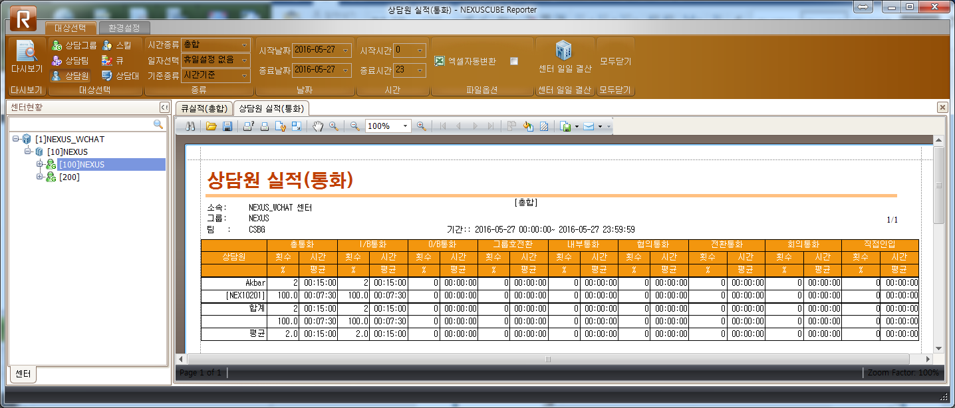Close the report document tab area
The height and width of the screenshot is (408, 955).
942,108
